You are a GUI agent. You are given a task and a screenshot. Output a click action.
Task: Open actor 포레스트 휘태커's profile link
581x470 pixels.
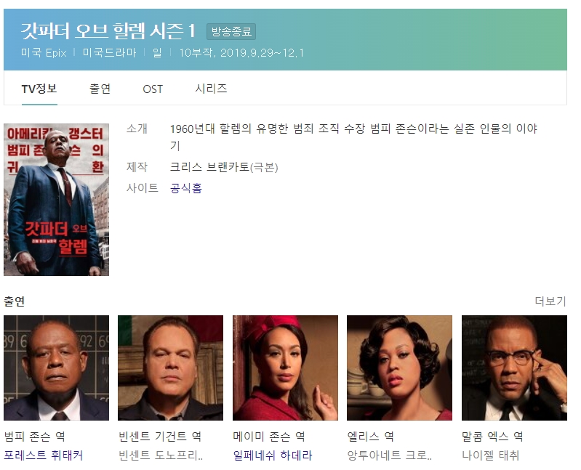point(44,455)
